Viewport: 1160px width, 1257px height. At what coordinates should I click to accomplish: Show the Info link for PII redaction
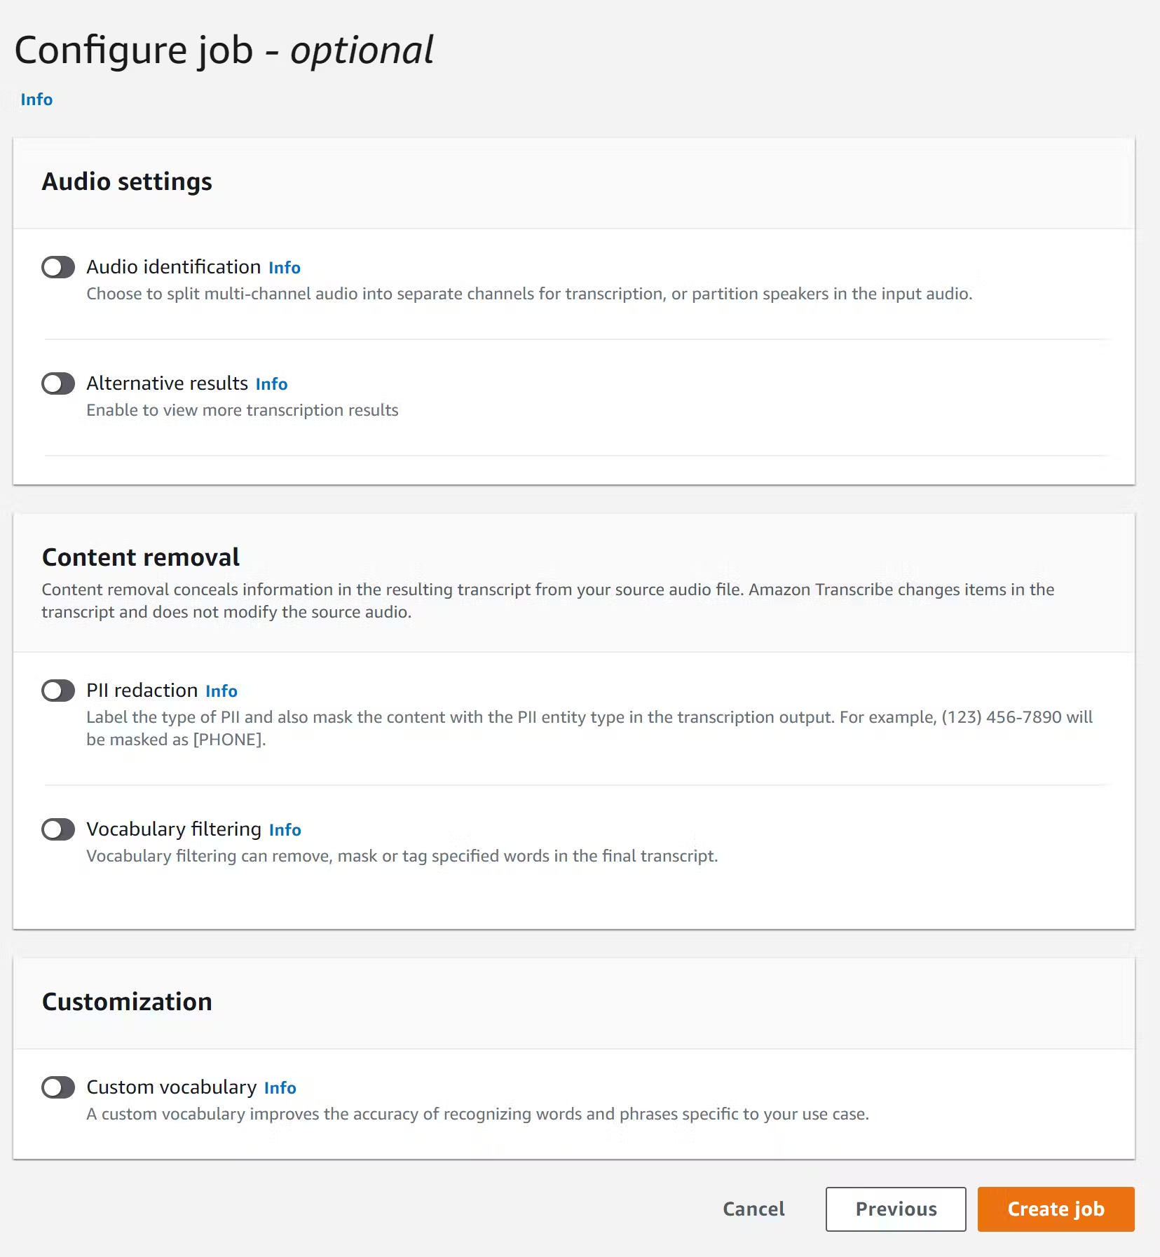[x=221, y=691]
